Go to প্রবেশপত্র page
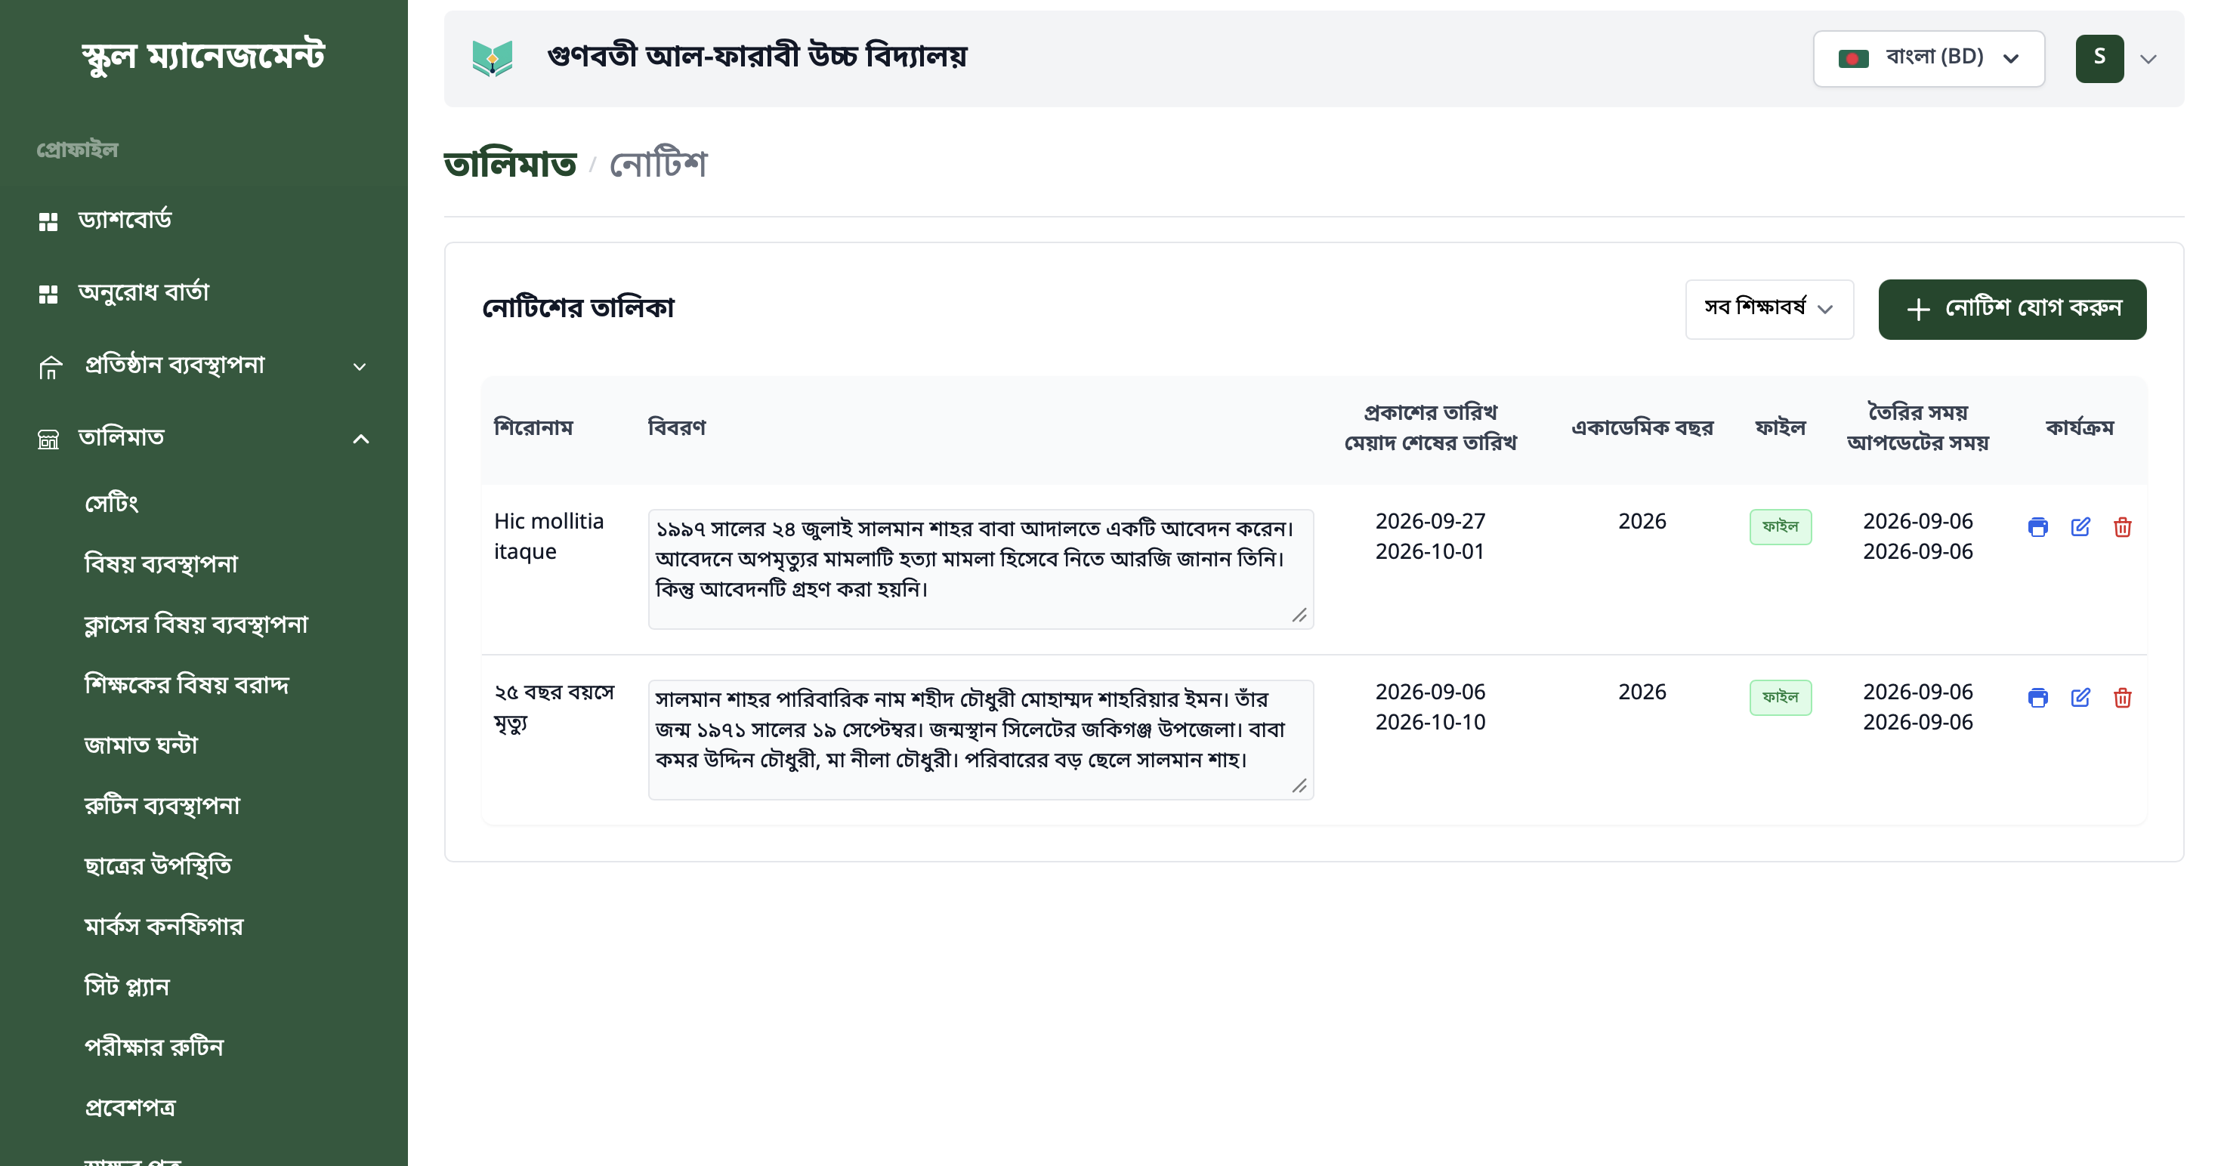 130,1106
